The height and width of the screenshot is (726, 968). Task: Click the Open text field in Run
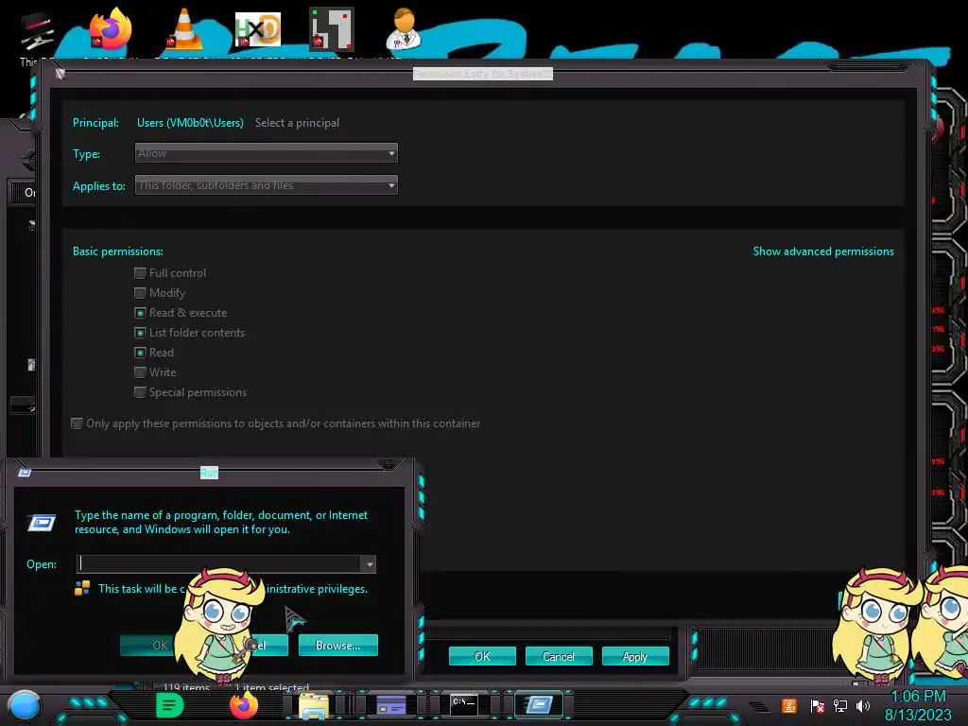click(x=219, y=564)
